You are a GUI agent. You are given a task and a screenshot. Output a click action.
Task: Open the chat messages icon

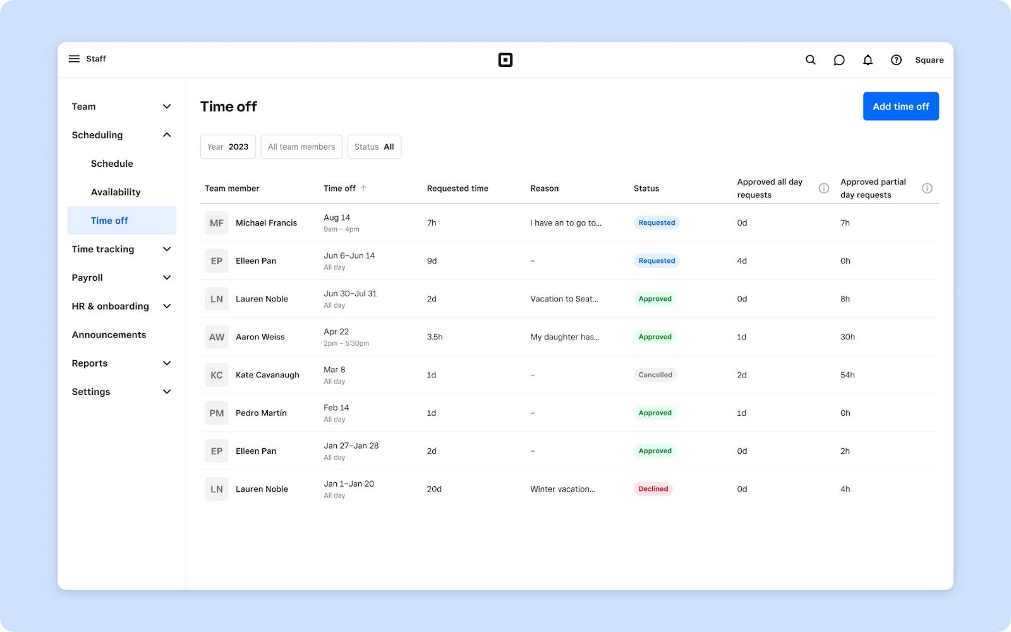[838, 59]
